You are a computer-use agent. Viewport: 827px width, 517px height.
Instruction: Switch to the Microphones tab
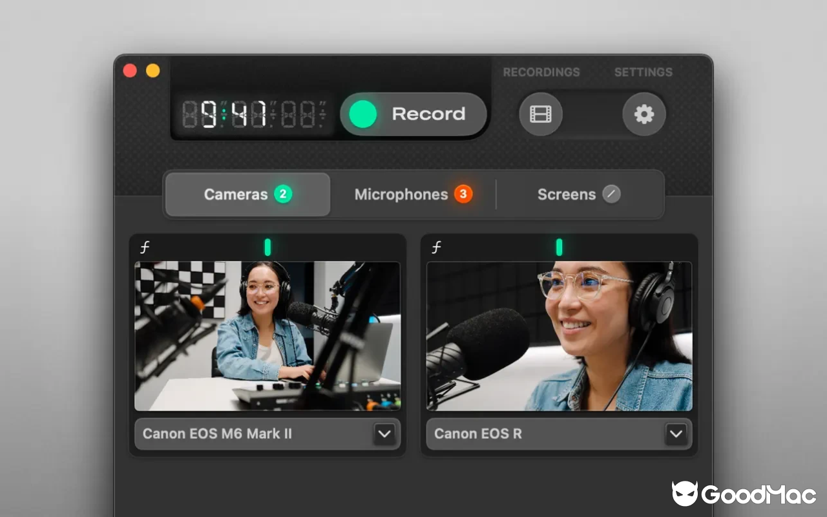click(x=401, y=194)
